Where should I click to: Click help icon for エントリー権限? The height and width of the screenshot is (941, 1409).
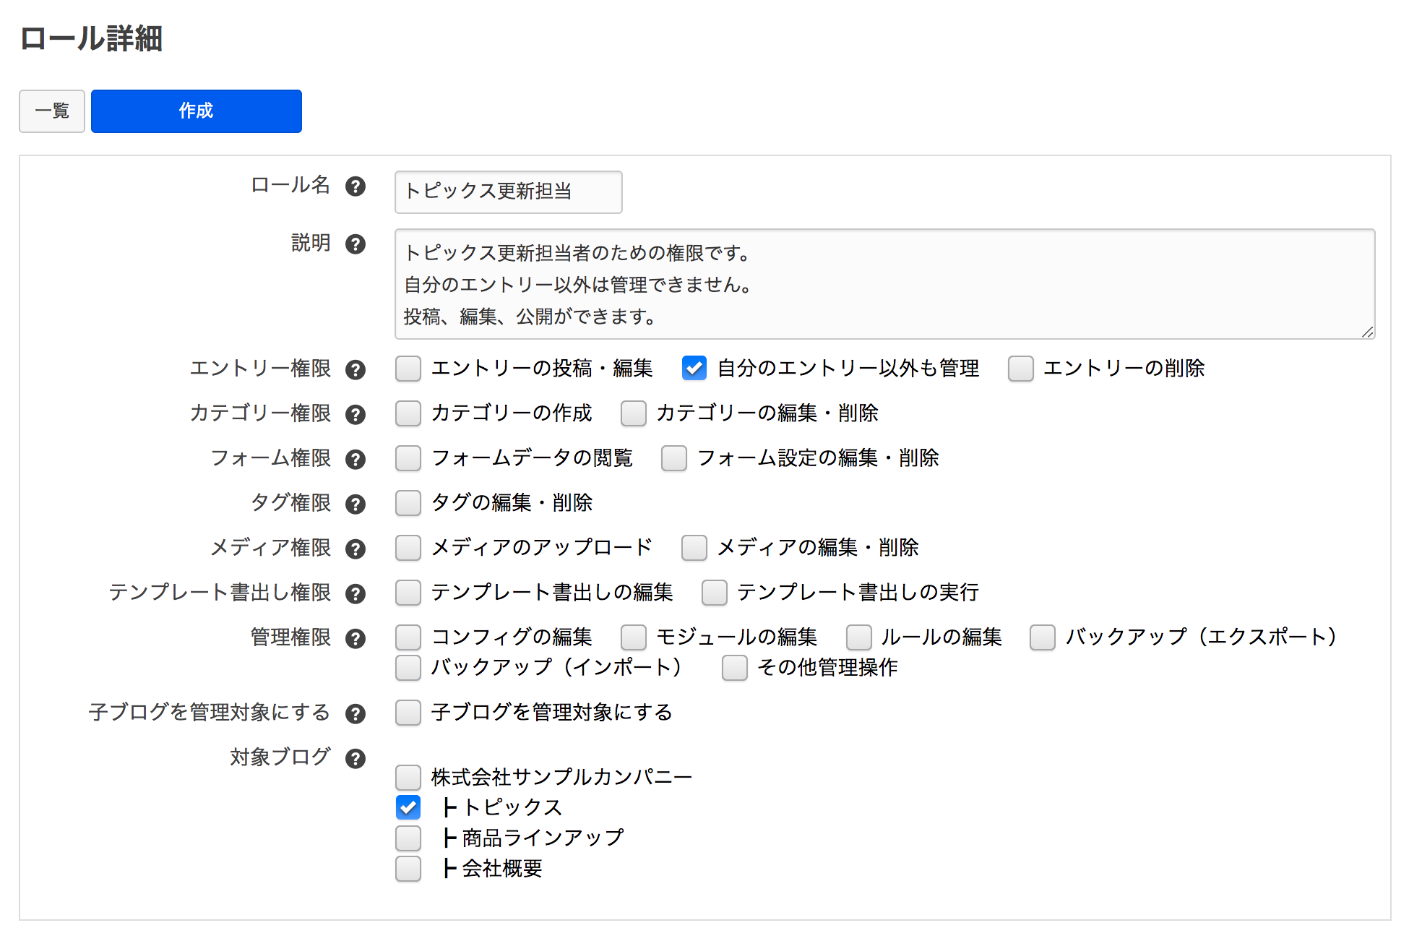pos(355,370)
